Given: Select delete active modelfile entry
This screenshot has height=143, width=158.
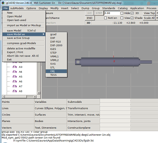Looking at the screenshot, I should 24,48.
